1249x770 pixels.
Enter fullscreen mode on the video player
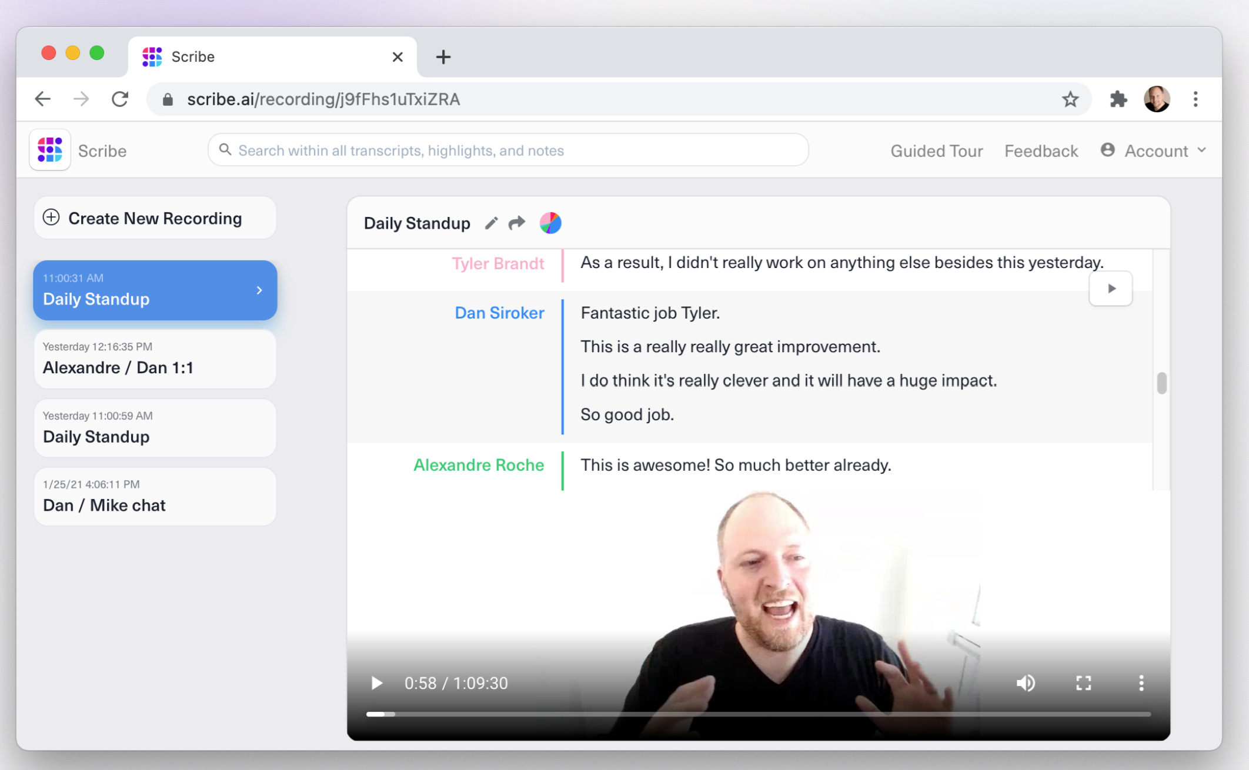coord(1084,683)
